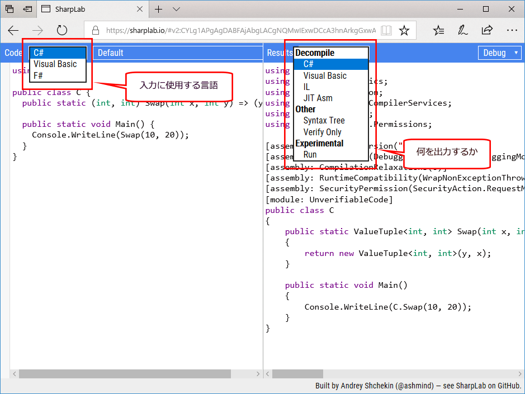Open the Hub favorites panel
Image resolution: width=525 pixels, height=394 pixels.
[x=439, y=30]
